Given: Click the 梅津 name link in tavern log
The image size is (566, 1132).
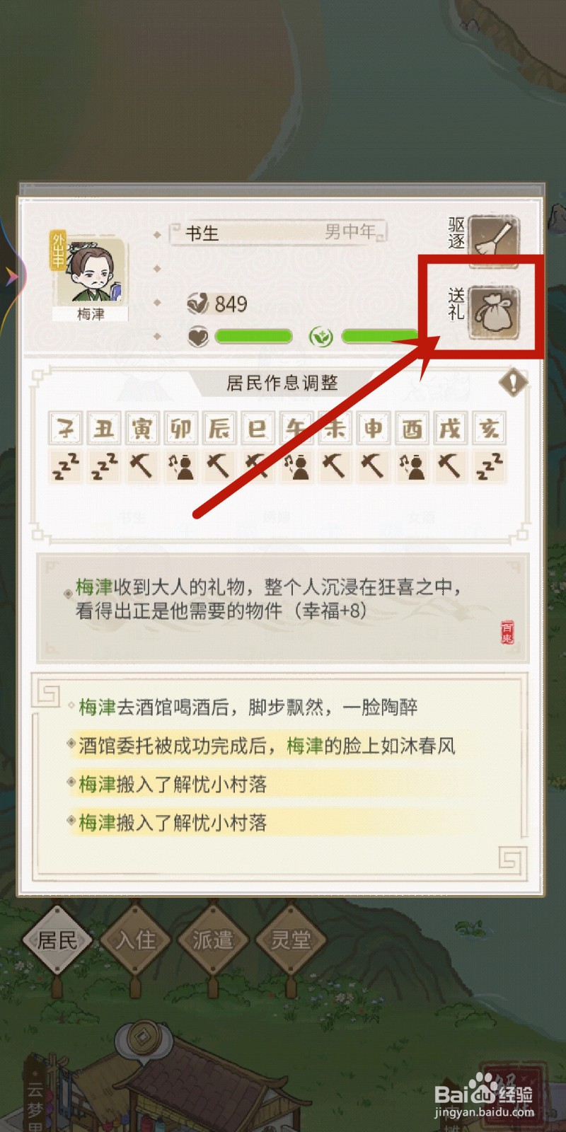Looking at the screenshot, I should click(97, 707).
